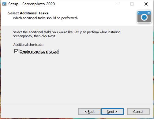Click the 'Setup - Screenphoto 2020' title text
Image resolution: width=154 pixels, height=119 pixels.
point(32,4)
